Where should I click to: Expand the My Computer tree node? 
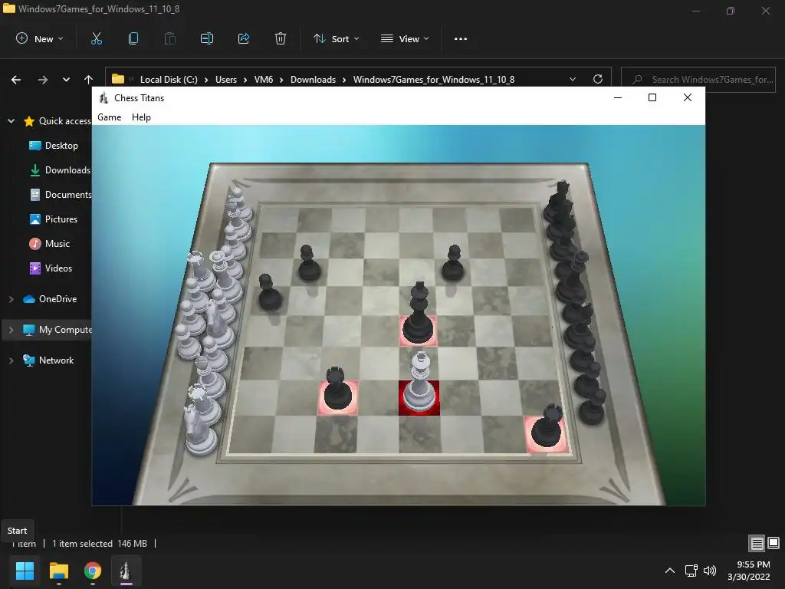coord(11,330)
